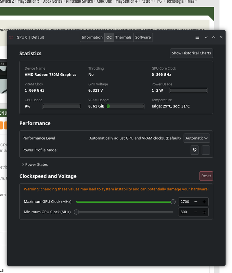The width and height of the screenshot is (232, 273).
Task: Minimize window using down chevron button
Action: click(x=206, y=37)
